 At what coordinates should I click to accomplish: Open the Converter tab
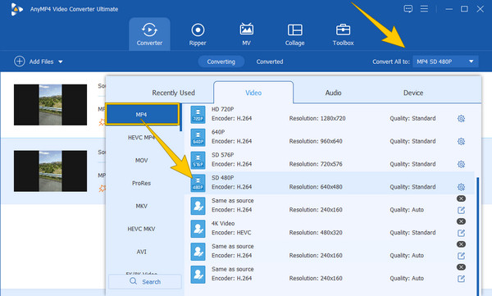tap(149, 34)
